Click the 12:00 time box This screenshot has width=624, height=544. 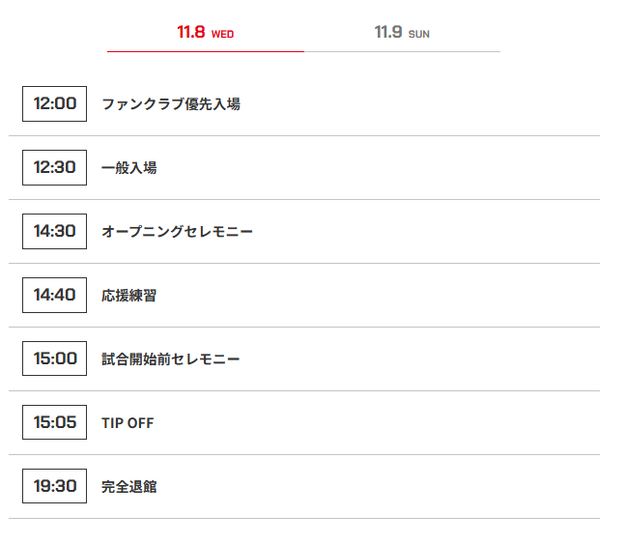tap(54, 103)
